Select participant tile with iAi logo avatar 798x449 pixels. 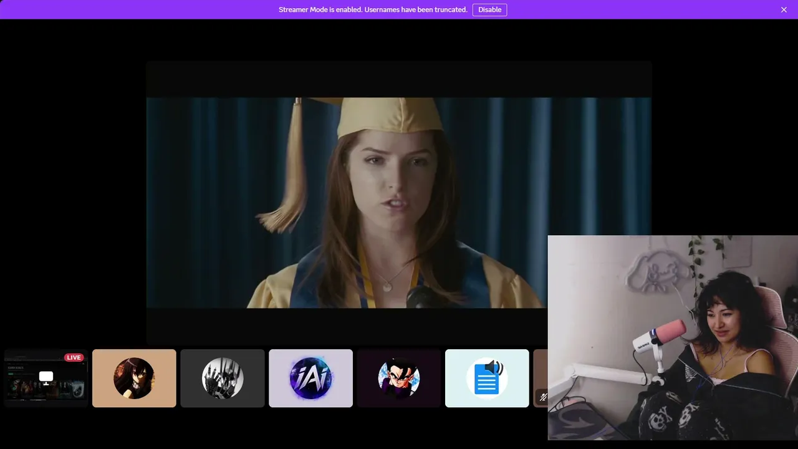(x=310, y=378)
